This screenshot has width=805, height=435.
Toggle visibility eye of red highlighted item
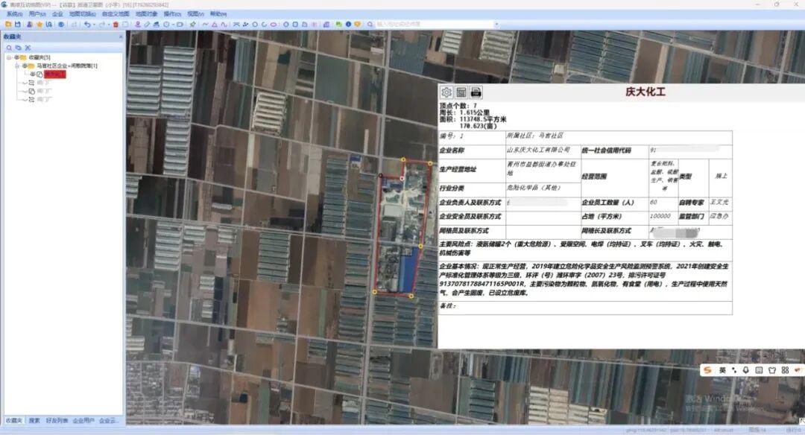(33, 74)
